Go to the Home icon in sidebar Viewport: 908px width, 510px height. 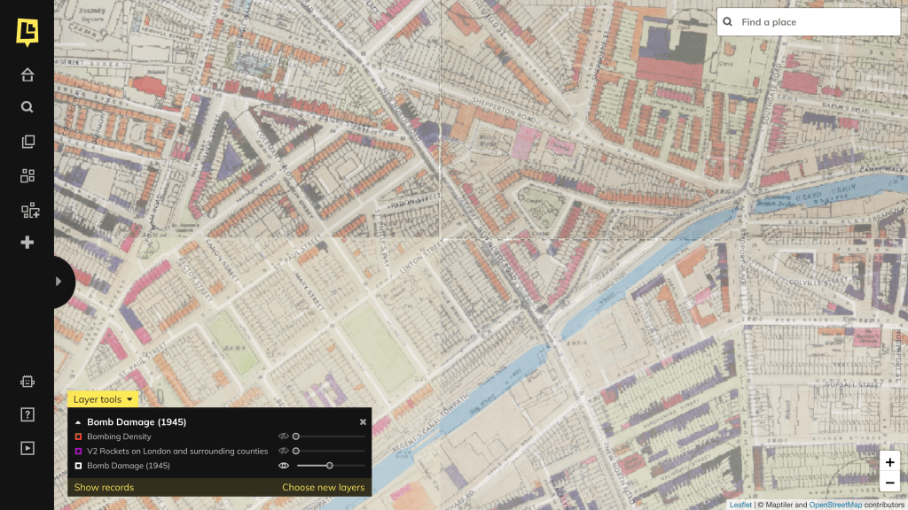point(27,74)
